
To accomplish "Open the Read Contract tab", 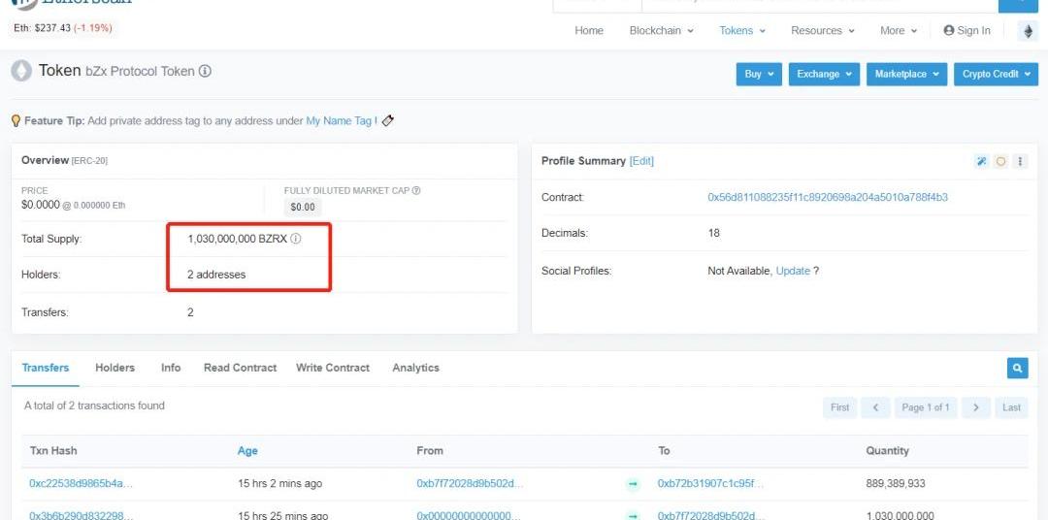I will 240,368.
